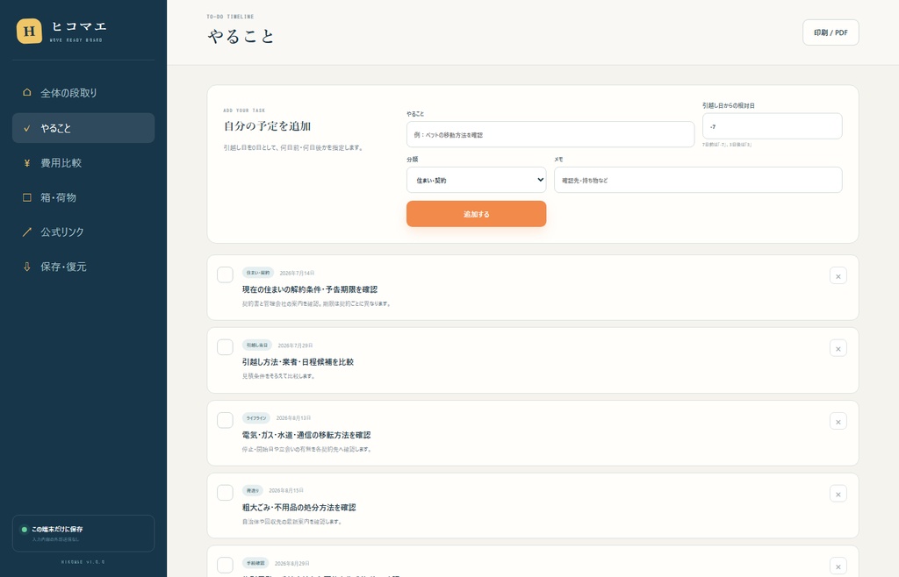
Task: Mark 電気・ガス・水道・通信の移転方法 as done
Action: [x=226, y=420]
